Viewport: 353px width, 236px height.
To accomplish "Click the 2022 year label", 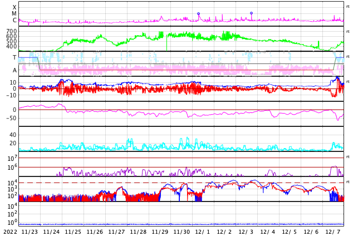I will (11, 232).
